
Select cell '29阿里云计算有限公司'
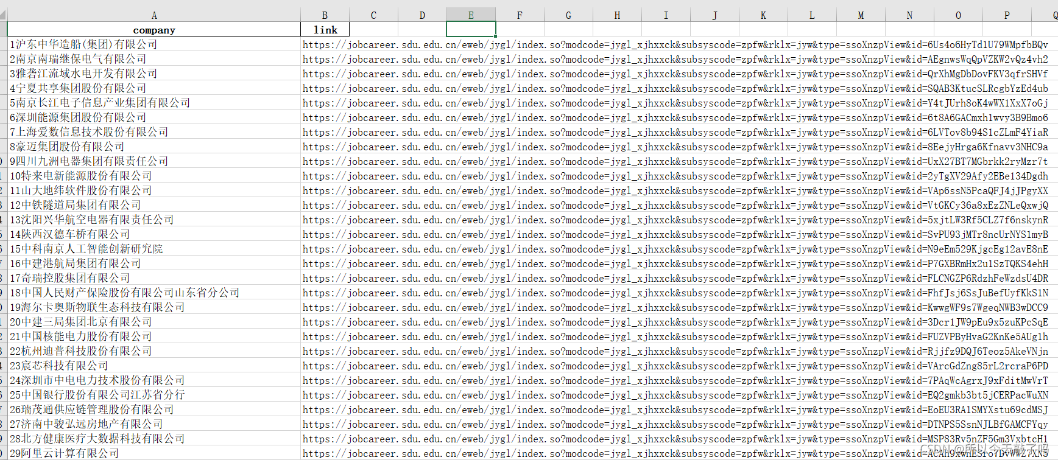[153, 453]
